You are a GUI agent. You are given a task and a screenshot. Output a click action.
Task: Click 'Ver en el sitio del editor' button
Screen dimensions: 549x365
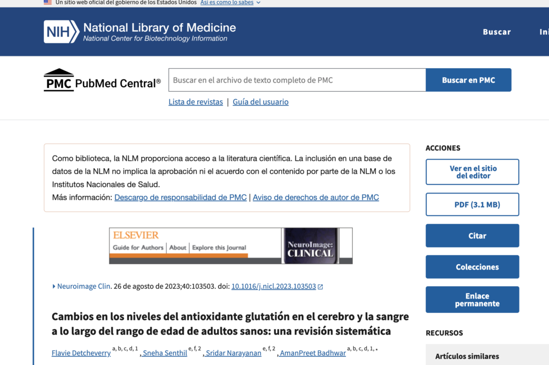[x=472, y=172]
